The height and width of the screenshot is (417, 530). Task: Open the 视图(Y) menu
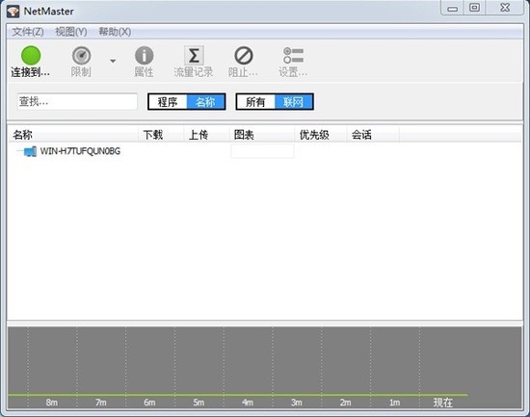pos(71,32)
